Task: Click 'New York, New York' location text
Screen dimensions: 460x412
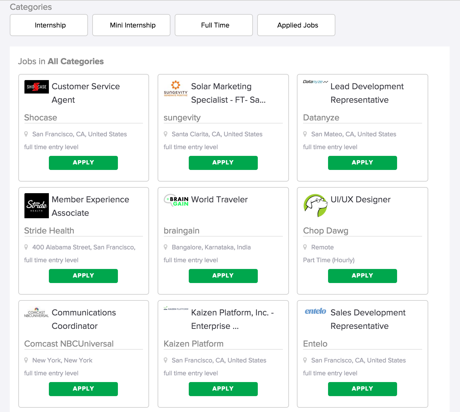Action: coord(62,360)
